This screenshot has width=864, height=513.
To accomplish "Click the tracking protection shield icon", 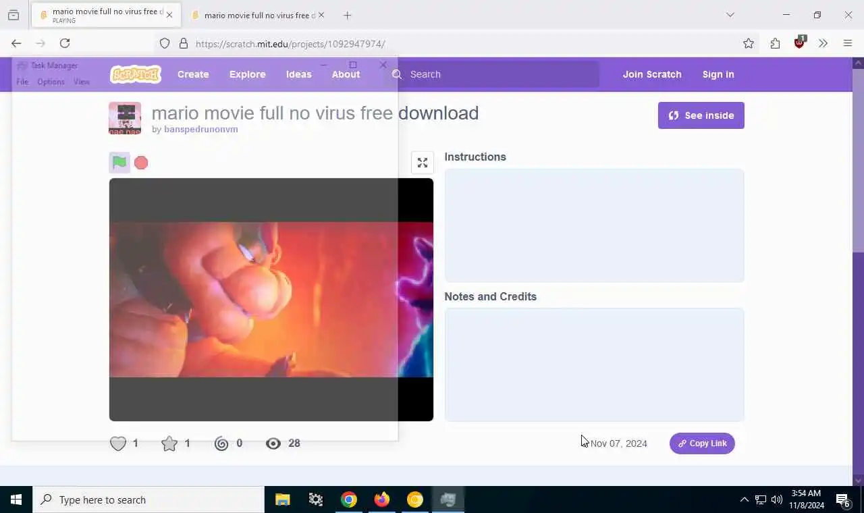I will (165, 43).
